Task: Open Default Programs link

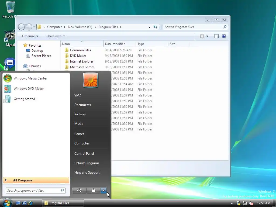Action: (87, 163)
